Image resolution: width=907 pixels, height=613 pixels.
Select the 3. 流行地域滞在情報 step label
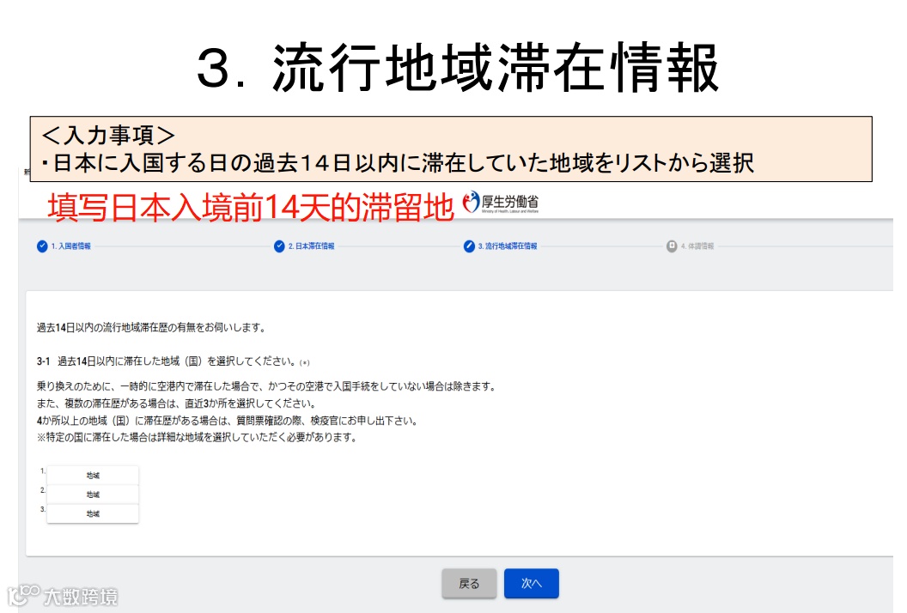(508, 246)
